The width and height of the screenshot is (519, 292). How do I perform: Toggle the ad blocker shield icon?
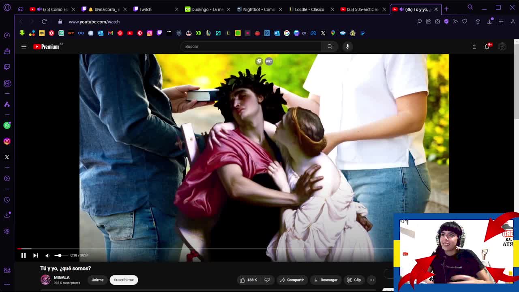(x=446, y=21)
